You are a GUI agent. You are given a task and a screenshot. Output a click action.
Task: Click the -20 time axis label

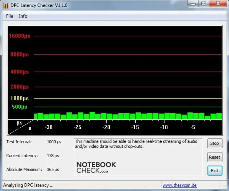(x=106, y=127)
